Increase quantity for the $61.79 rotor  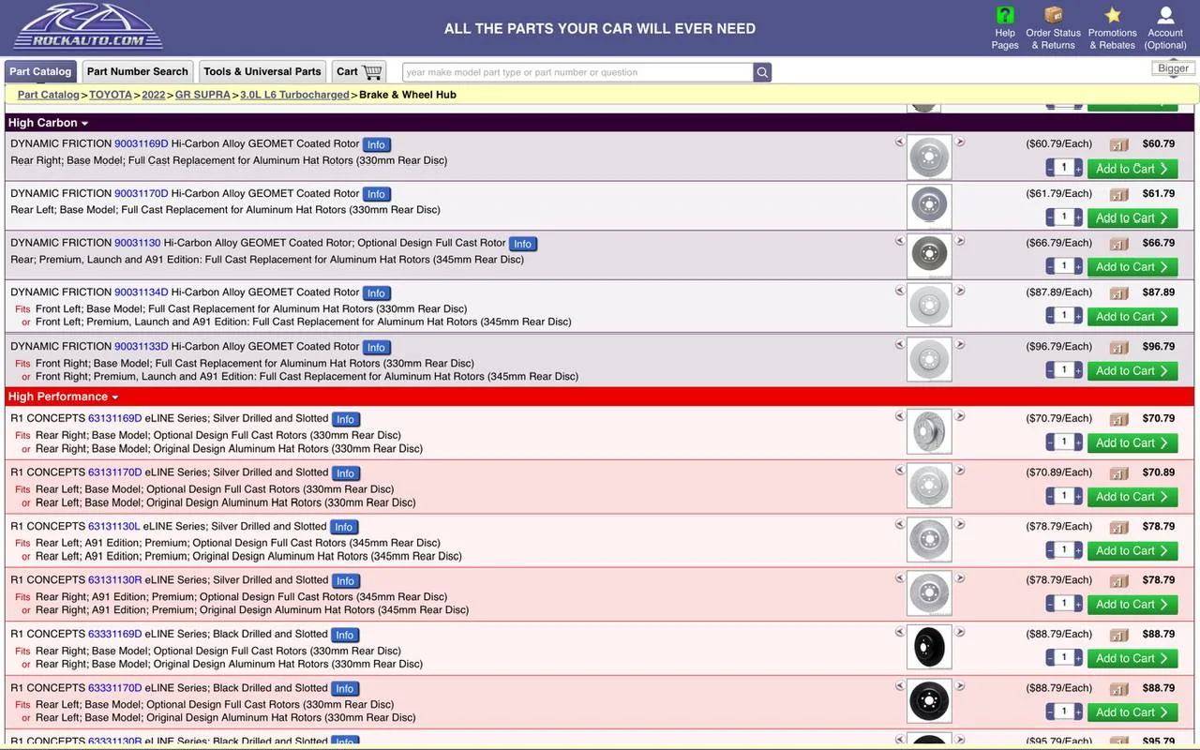click(1078, 217)
